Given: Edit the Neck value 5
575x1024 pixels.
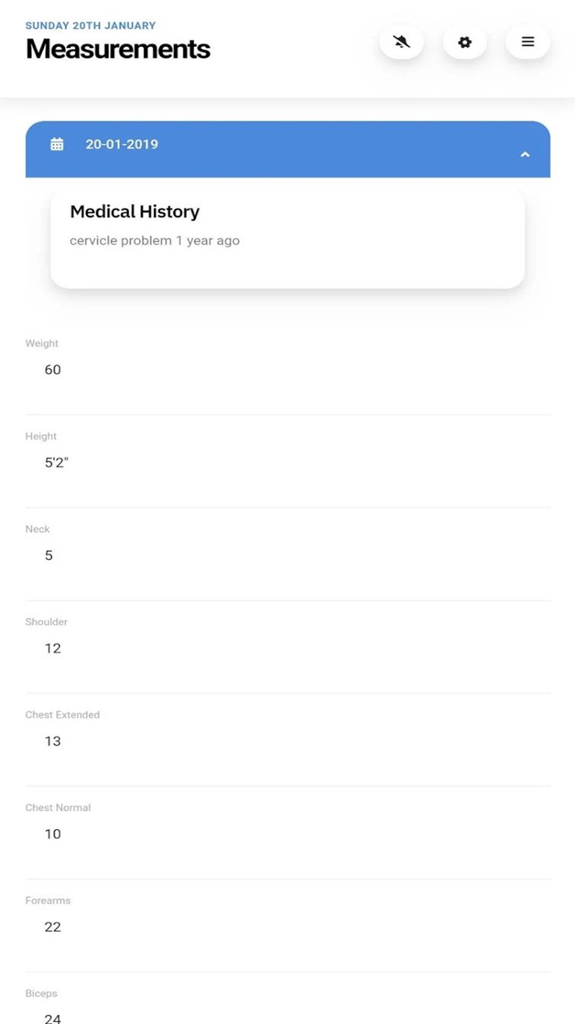Looking at the screenshot, I should [x=49, y=555].
